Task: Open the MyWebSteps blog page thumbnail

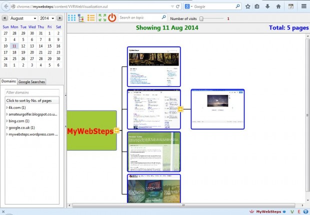Action: click(154, 66)
